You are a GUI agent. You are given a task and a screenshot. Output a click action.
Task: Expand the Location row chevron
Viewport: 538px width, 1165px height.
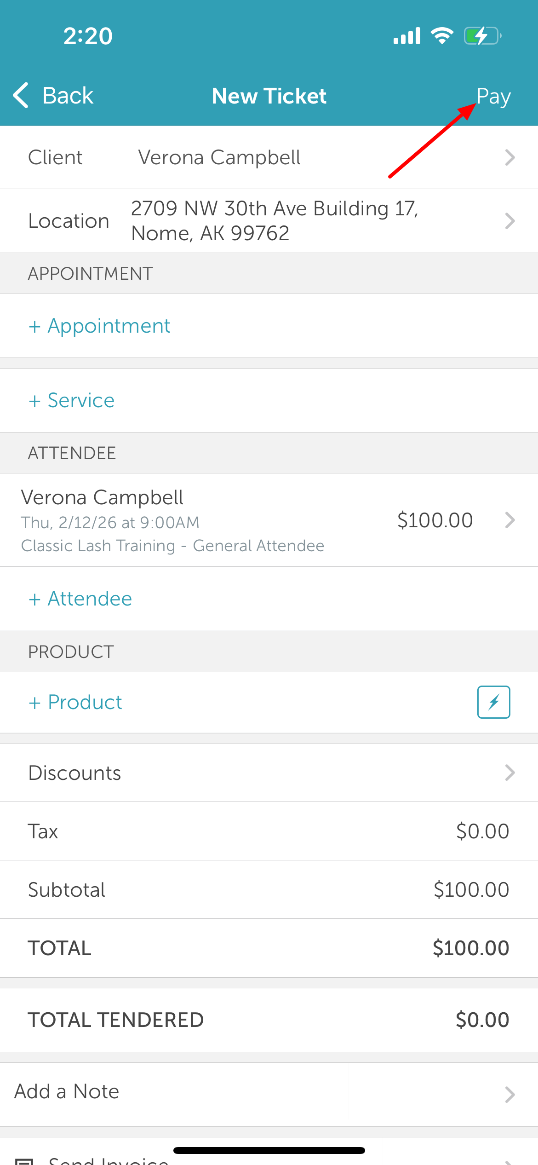point(509,221)
